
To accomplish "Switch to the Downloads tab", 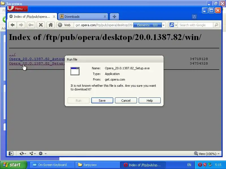I will point(83,17).
